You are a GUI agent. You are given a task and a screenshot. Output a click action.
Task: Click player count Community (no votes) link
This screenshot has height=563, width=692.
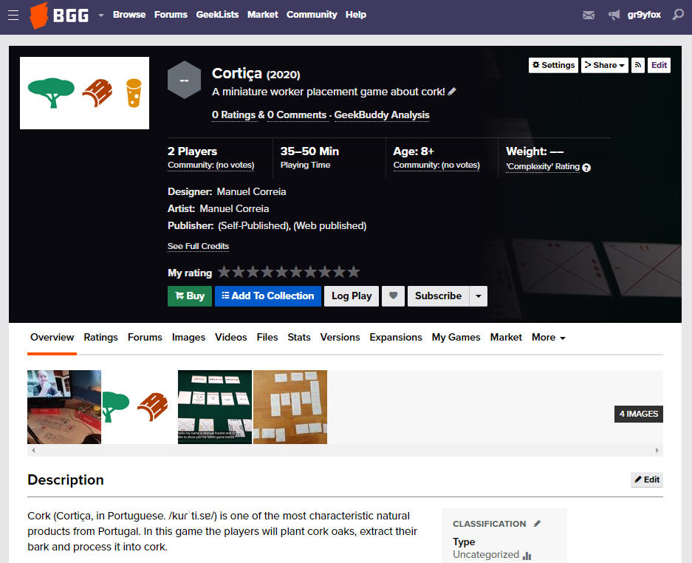click(x=211, y=166)
